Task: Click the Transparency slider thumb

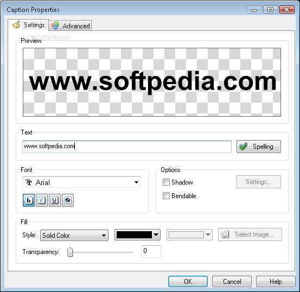Action: (70, 252)
